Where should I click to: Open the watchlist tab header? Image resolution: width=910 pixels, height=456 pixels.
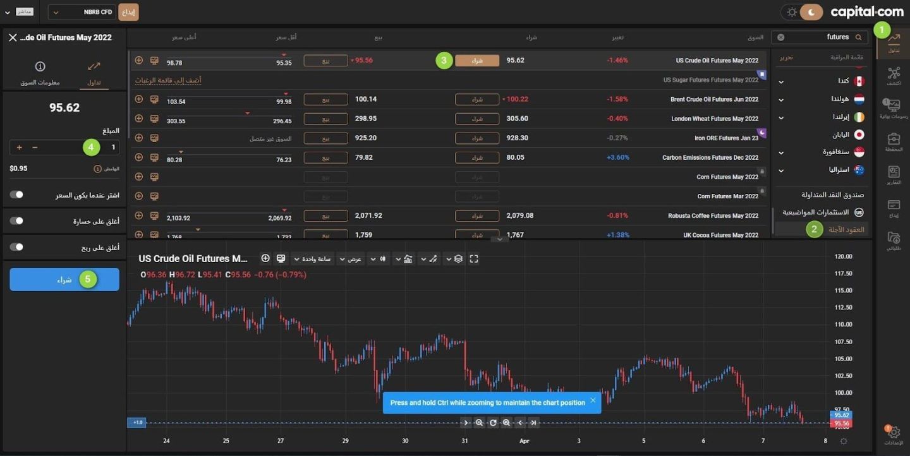coord(847,57)
